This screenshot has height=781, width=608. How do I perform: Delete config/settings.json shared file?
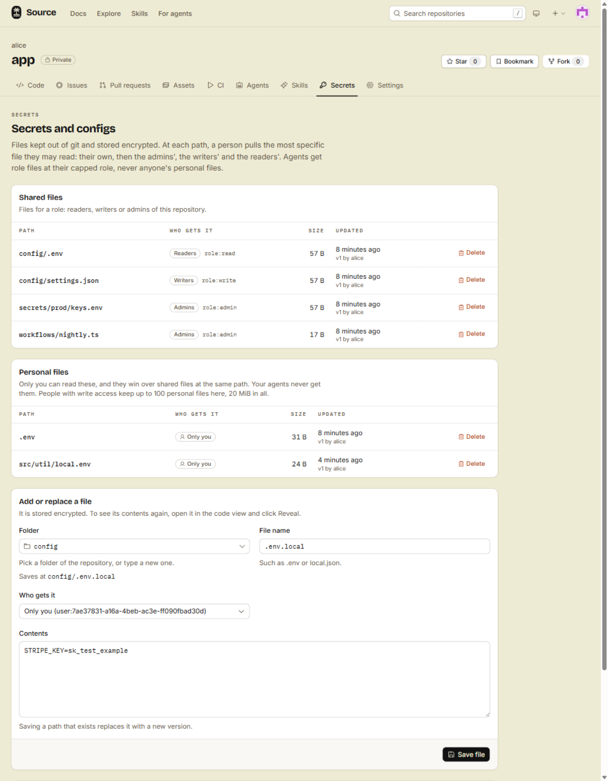point(472,280)
